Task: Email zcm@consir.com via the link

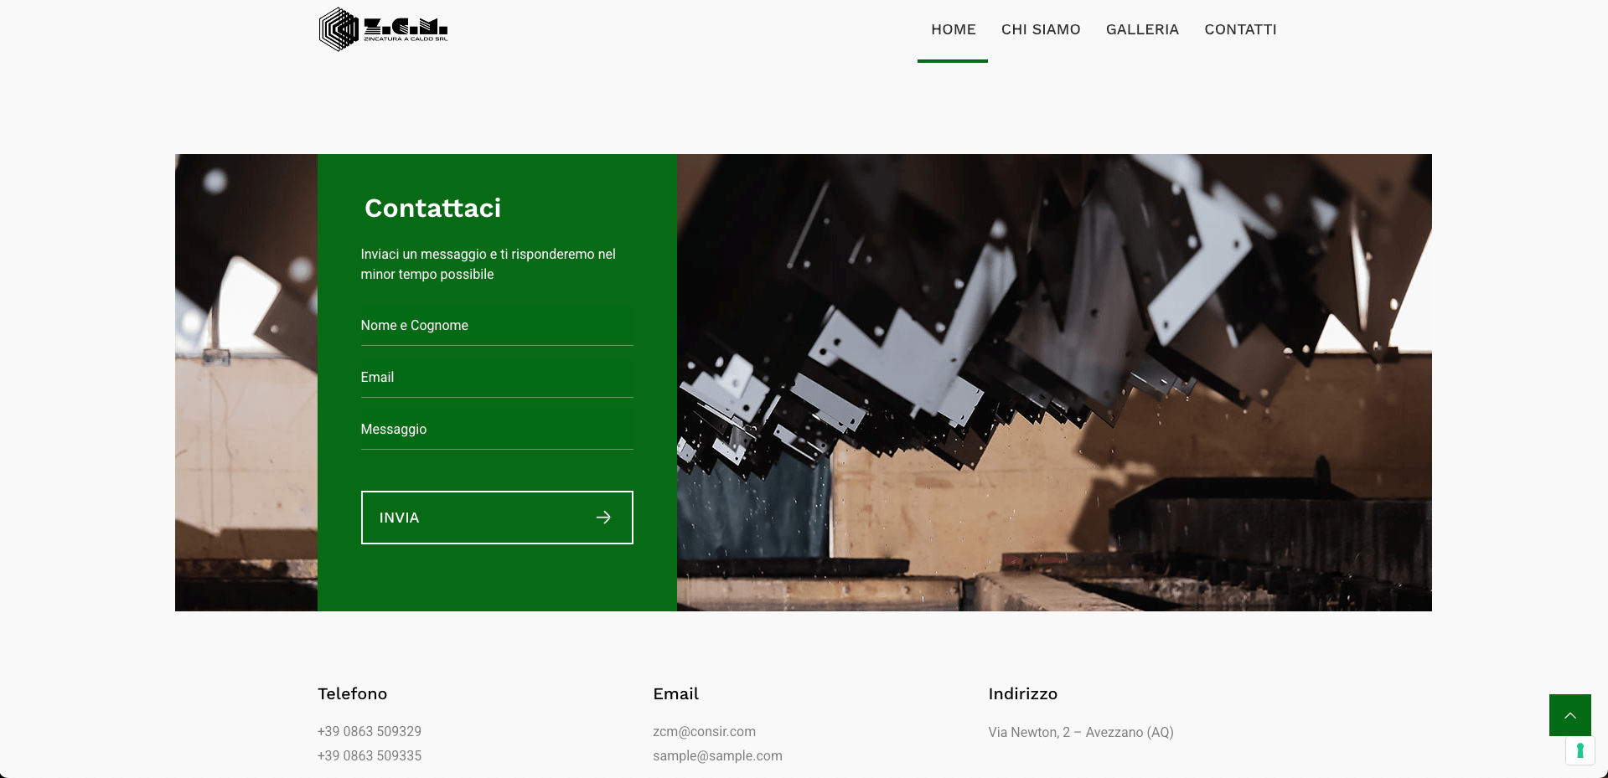Action: 704,732
